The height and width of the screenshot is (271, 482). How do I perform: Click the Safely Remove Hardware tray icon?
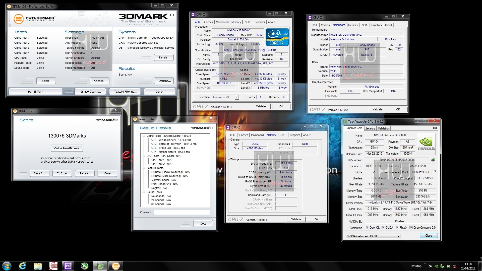click(442, 266)
